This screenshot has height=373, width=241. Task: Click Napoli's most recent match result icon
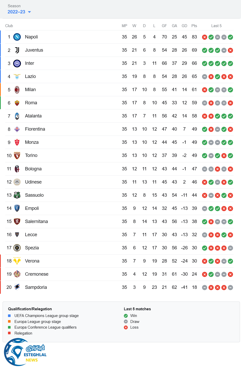pyautogui.click(x=230, y=37)
